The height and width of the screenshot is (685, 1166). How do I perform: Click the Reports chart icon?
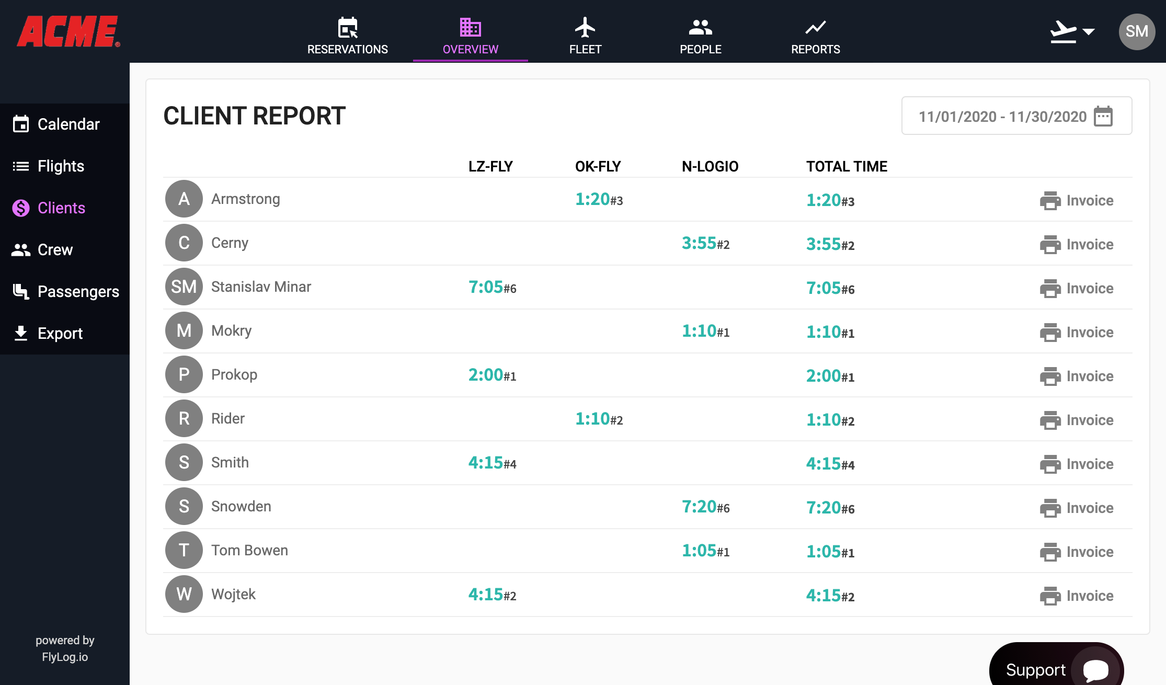[x=816, y=27]
